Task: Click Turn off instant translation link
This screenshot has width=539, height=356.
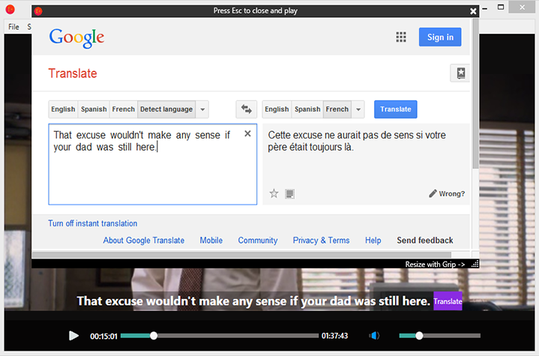Action: point(92,223)
